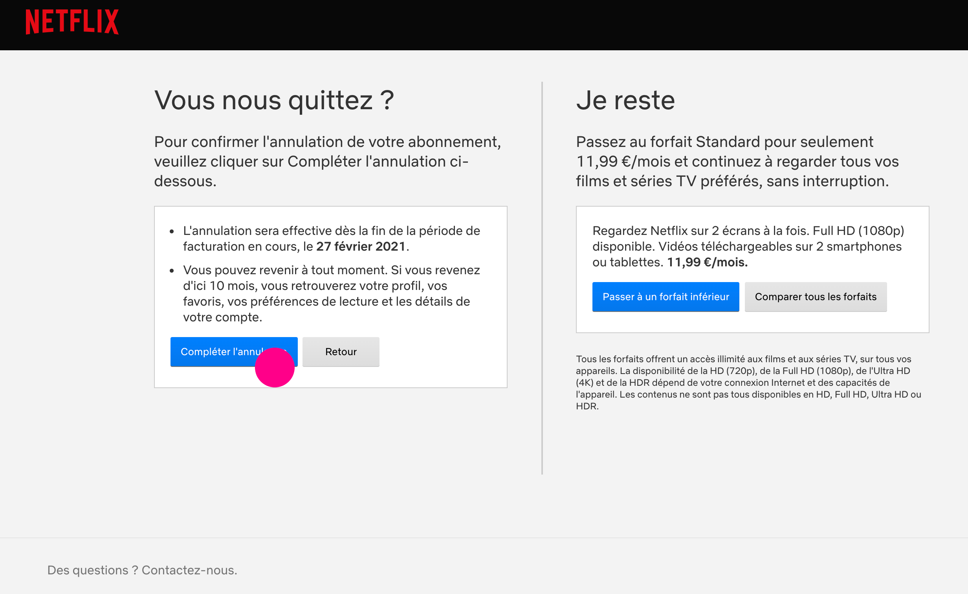Follow the Contactez-nous link
Screen dimensions: 968x594
(189, 570)
